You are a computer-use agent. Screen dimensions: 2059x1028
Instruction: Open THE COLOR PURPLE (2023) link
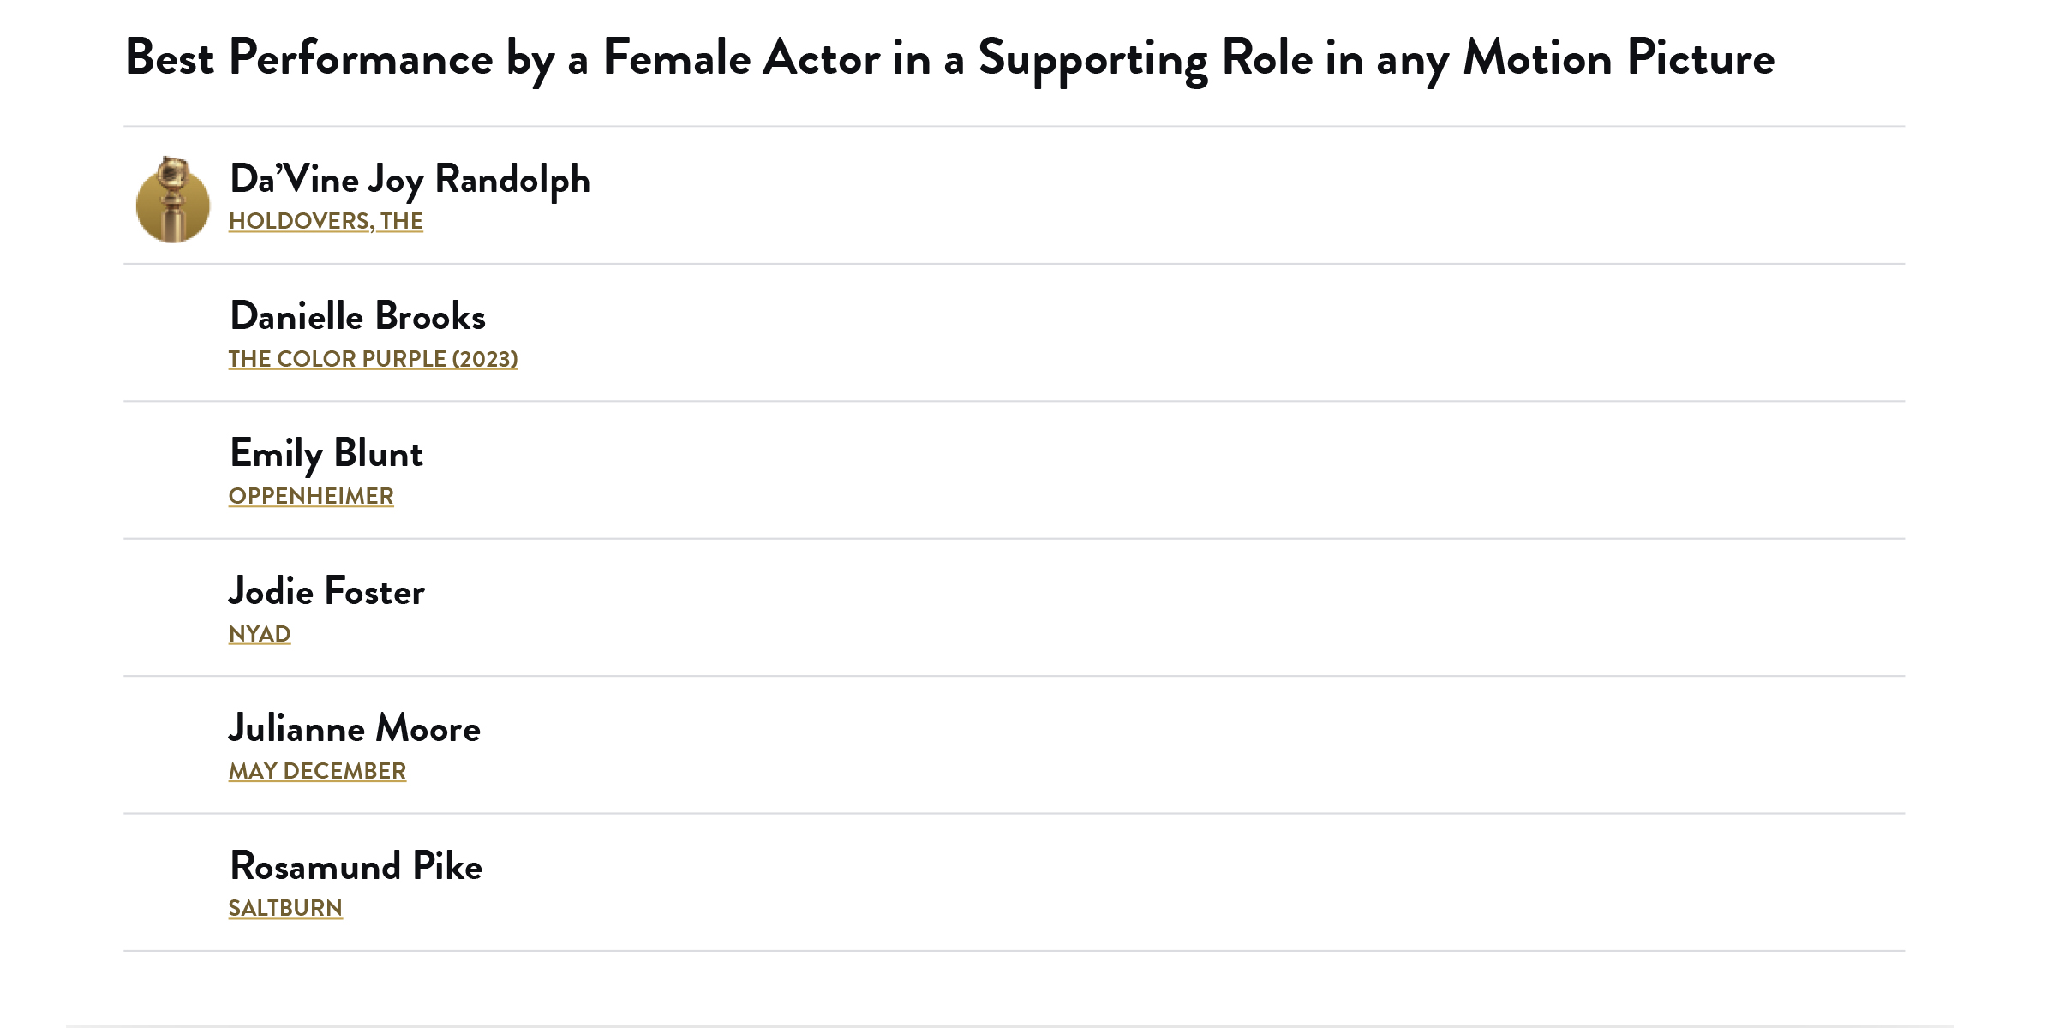pos(373,359)
